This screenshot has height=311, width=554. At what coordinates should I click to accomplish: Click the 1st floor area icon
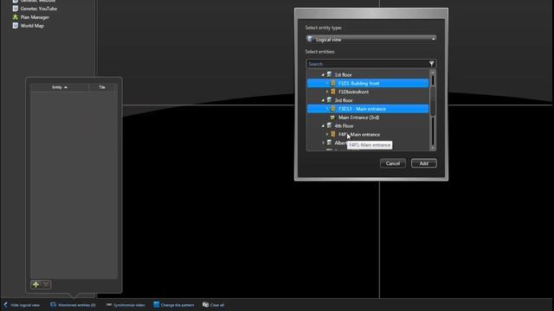[329, 74]
